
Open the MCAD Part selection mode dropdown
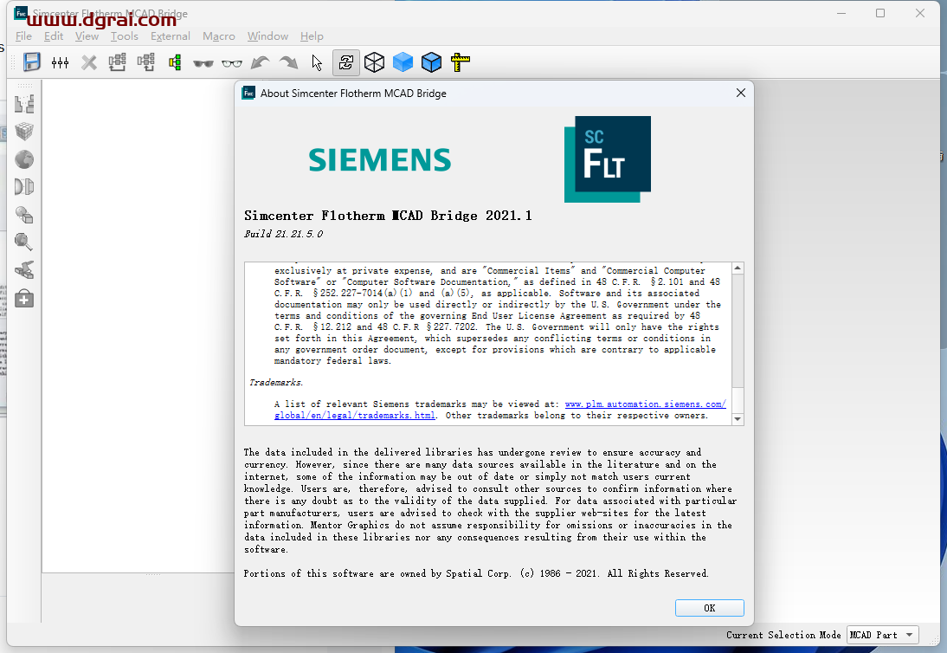click(883, 635)
